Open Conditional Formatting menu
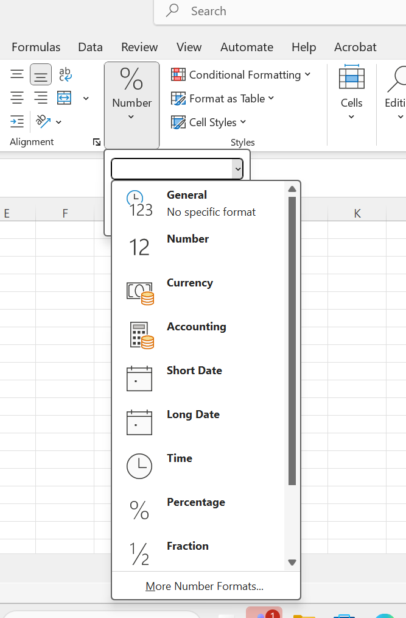This screenshot has height=618, width=406. [x=240, y=74]
